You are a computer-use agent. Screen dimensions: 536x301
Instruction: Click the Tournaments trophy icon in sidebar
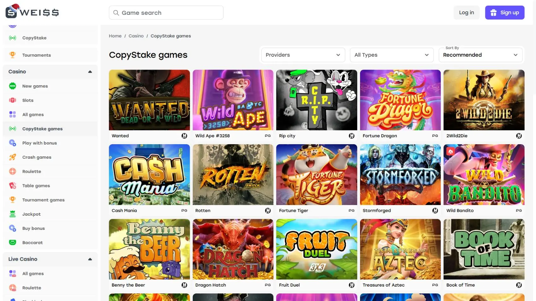13,55
